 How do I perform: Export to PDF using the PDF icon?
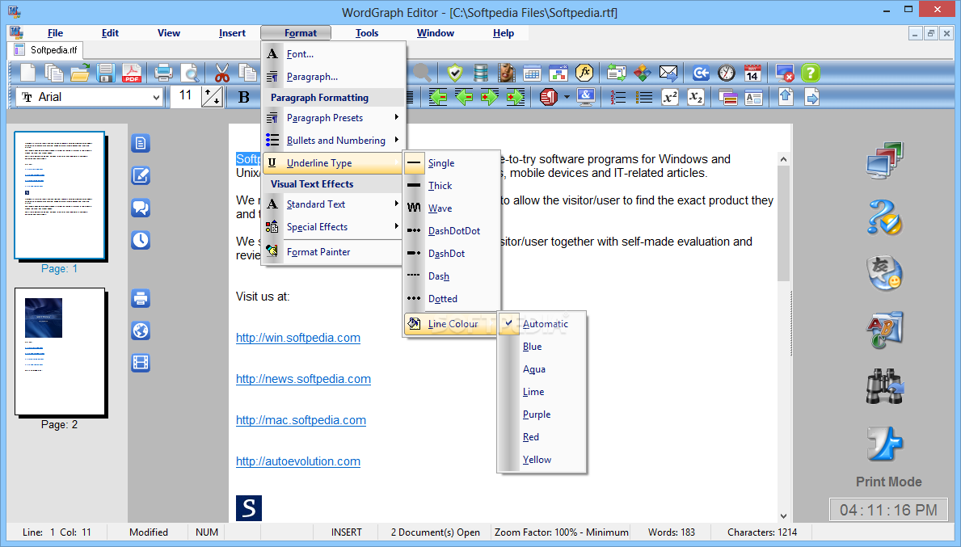(131, 74)
